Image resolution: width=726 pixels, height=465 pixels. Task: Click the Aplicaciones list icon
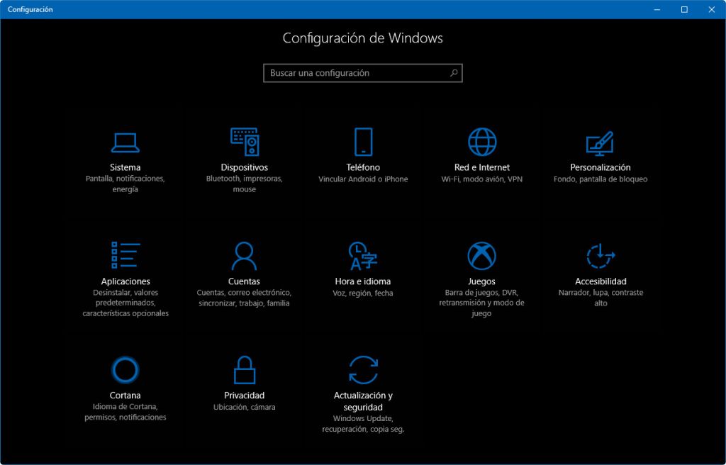(x=125, y=255)
